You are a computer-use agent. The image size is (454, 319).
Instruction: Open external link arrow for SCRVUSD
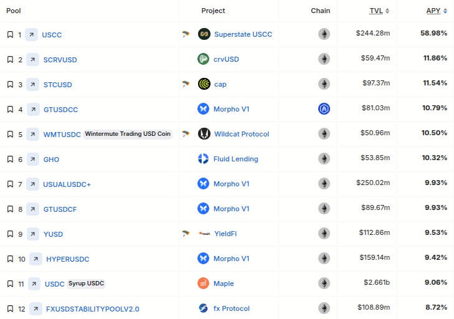coord(33,60)
